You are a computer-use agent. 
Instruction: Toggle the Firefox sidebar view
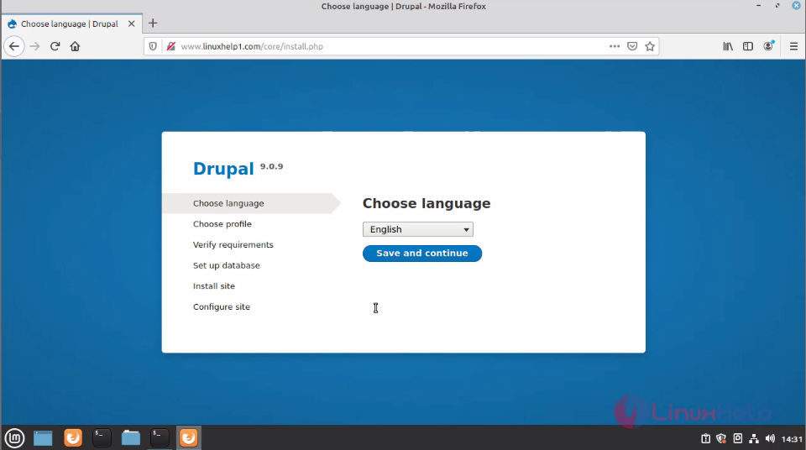(748, 46)
